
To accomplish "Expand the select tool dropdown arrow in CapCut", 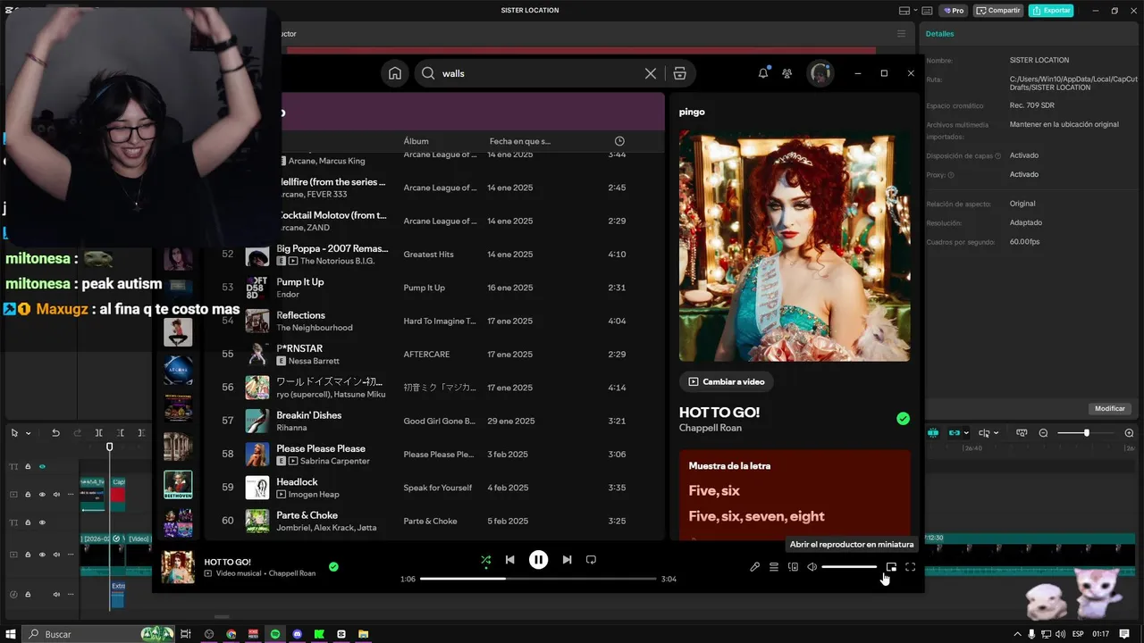I will click(28, 433).
